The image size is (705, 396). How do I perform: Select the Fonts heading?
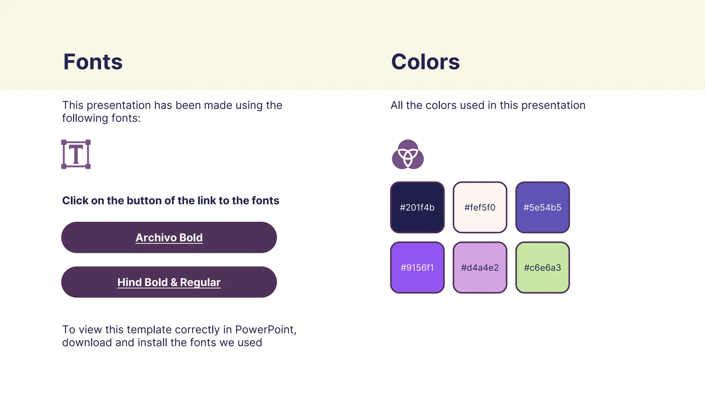coord(93,62)
